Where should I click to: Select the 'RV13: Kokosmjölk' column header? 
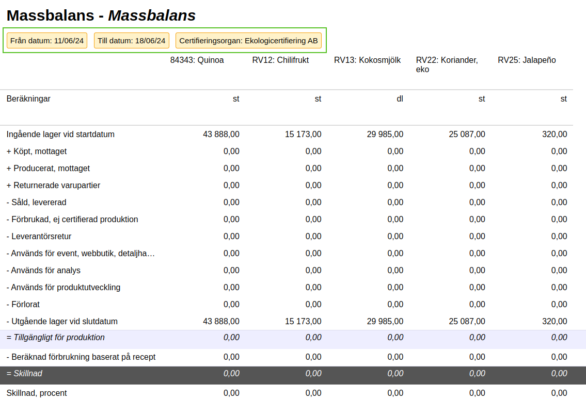(x=367, y=60)
